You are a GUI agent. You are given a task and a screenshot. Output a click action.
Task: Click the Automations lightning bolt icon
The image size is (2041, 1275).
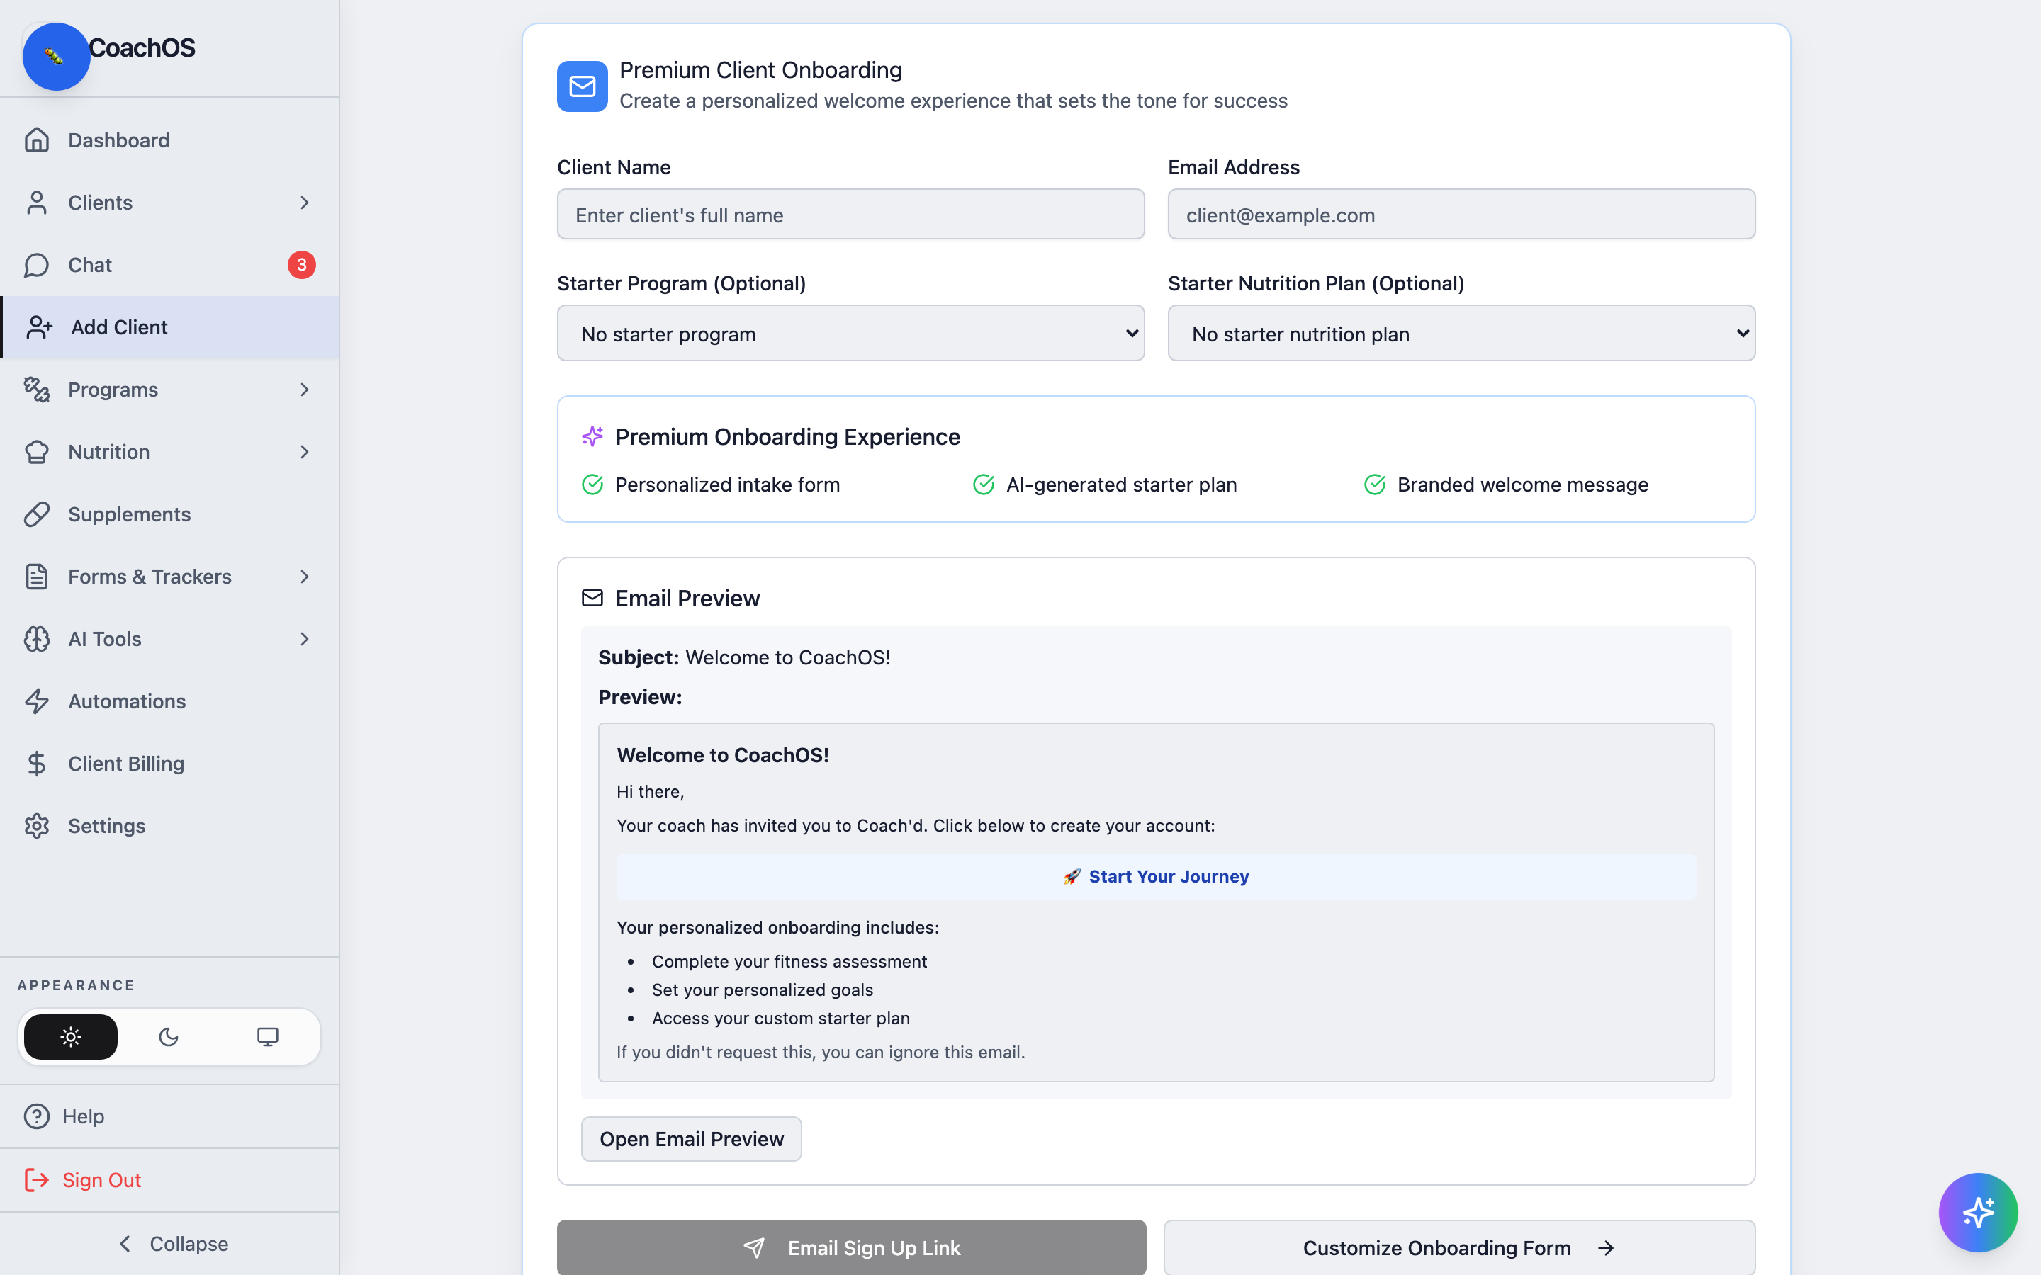[36, 701]
